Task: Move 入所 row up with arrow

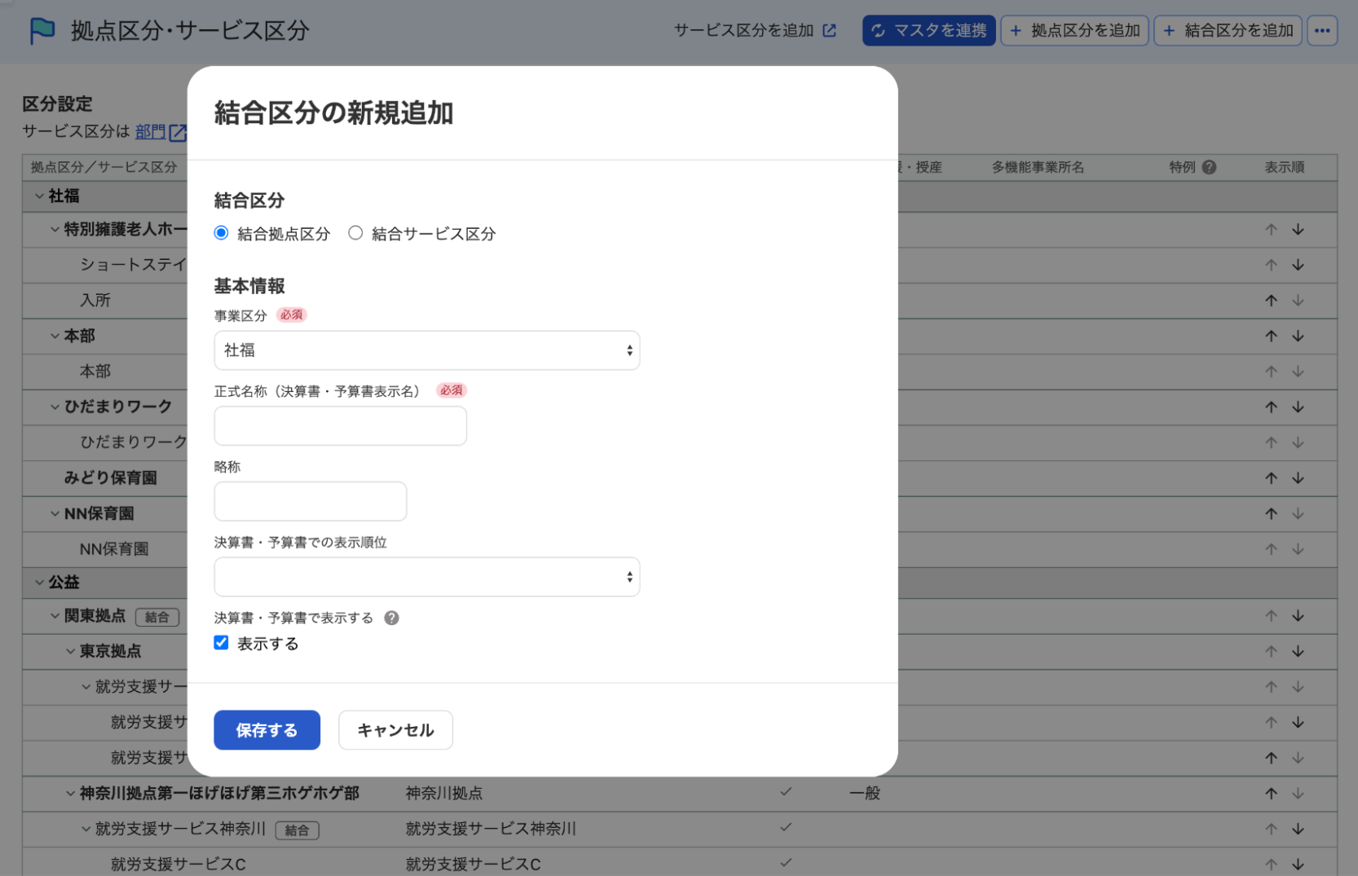Action: click(x=1271, y=301)
